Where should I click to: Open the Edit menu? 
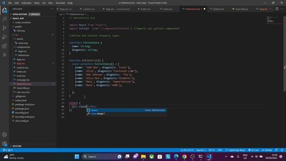(x=17, y=3)
